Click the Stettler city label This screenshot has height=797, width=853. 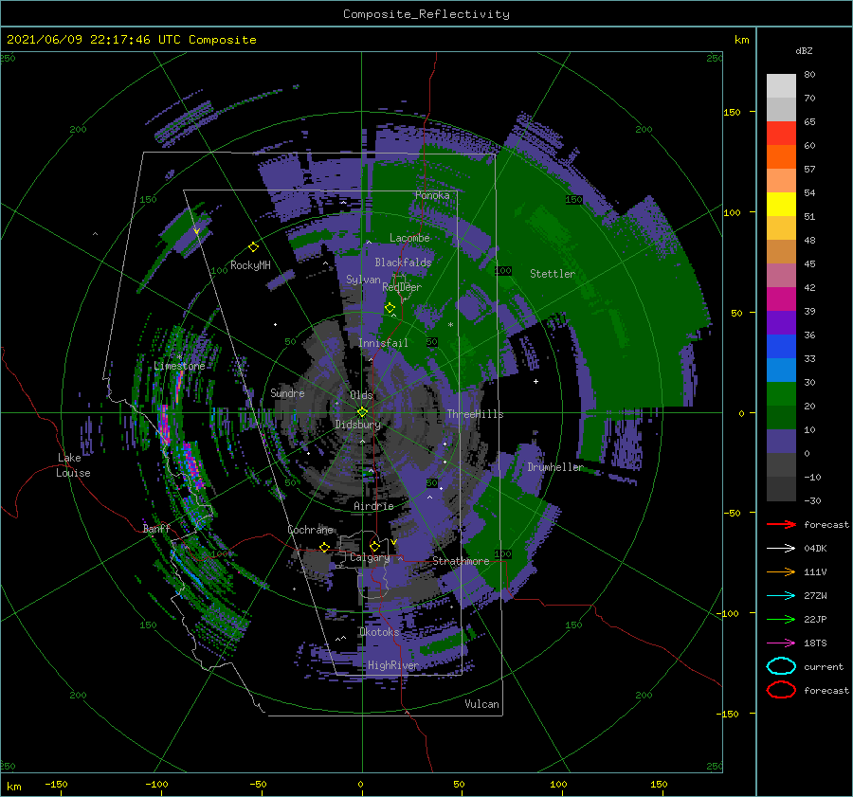pos(553,274)
